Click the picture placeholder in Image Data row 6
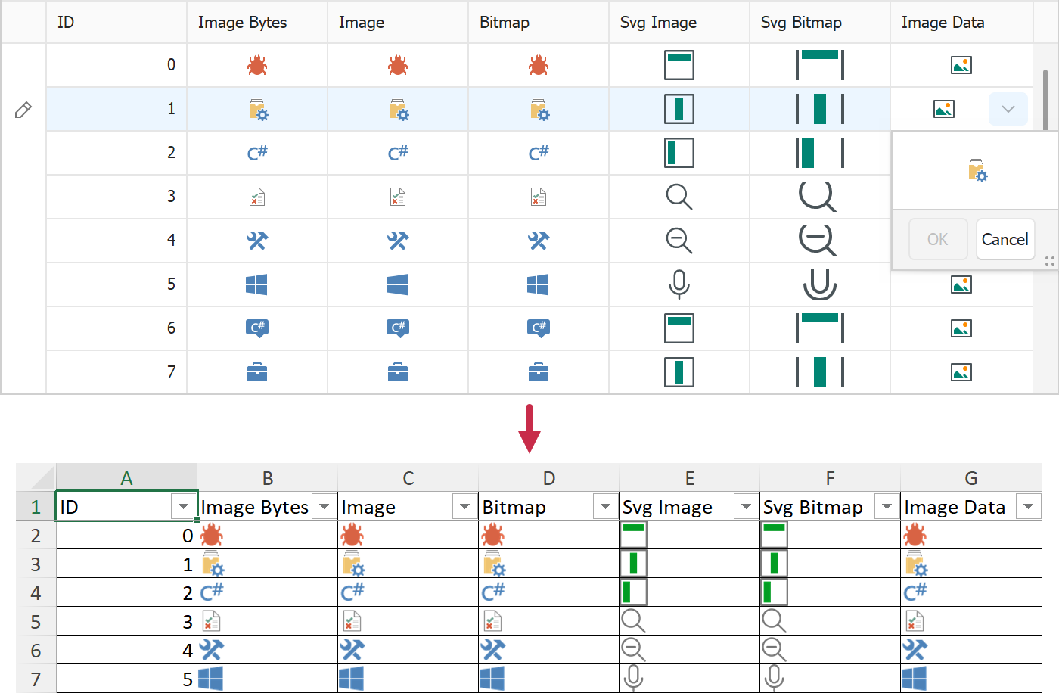This screenshot has height=693, width=1059. click(x=961, y=328)
